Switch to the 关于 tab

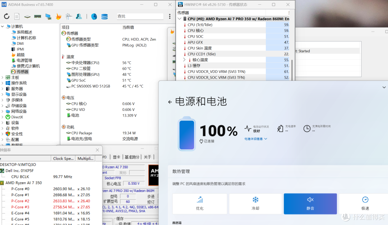point(148,157)
